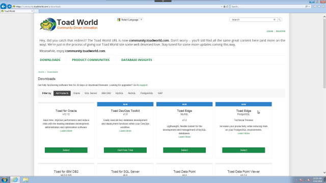Image resolution: width=326 pixels, height=183 pixels.
Task: Click the magnifier icon in browser search box
Action: 306,7
